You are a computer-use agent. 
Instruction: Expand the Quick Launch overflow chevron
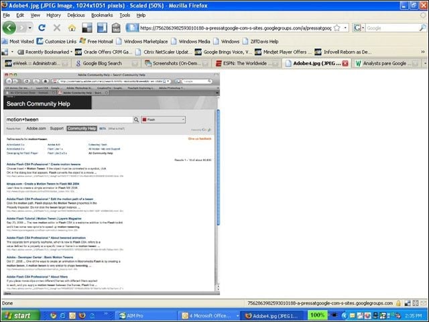coord(106,314)
